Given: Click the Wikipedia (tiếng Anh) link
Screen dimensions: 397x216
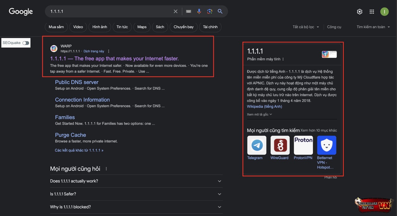Looking at the screenshot, I should click(264, 106).
